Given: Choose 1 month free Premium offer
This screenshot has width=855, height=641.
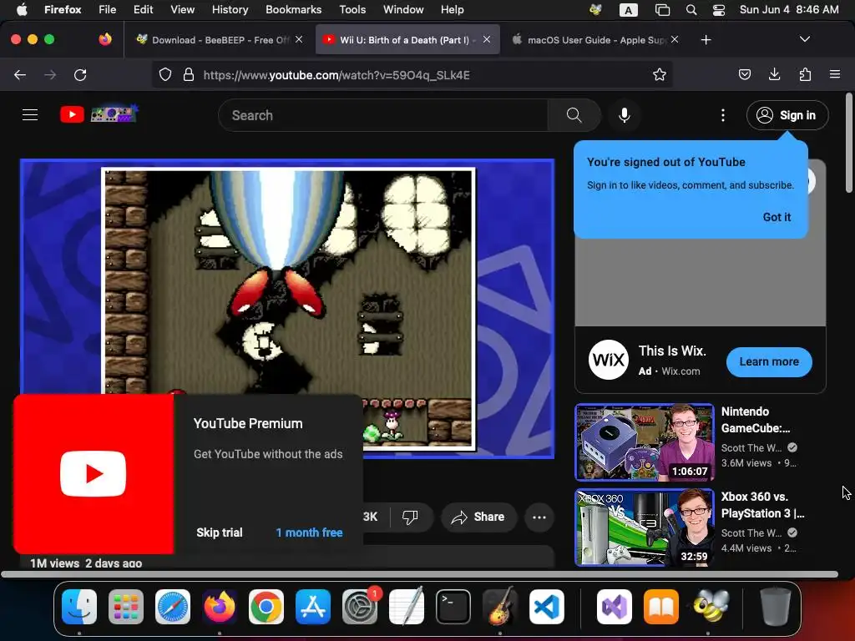Looking at the screenshot, I should pyautogui.click(x=309, y=532).
